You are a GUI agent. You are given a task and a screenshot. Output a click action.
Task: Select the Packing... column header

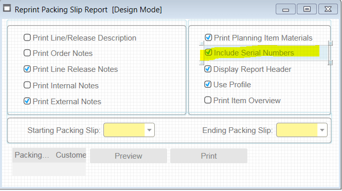pyautogui.click(x=32, y=155)
